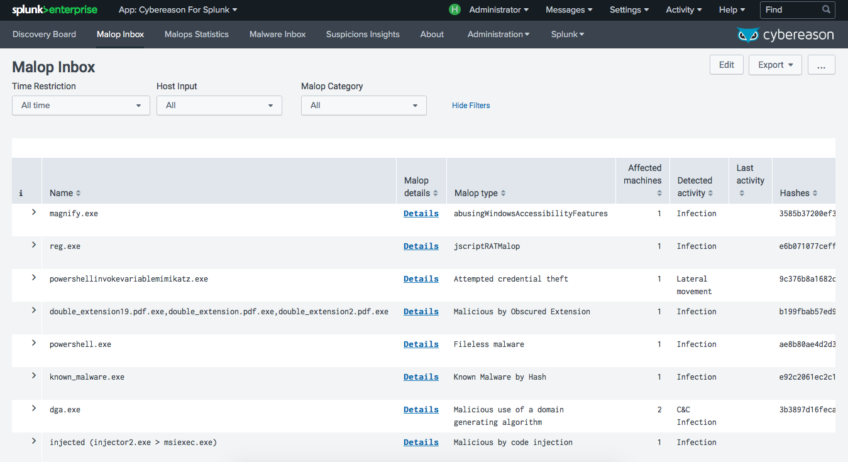The width and height of the screenshot is (848, 462).
Task: Open Details link for dga.exe
Action: [x=421, y=410]
